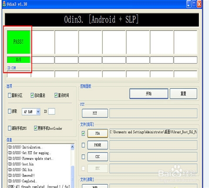The height and width of the screenshot is (188, 209).
Task: Click the PHONE file path field
Action: point(153,145)
